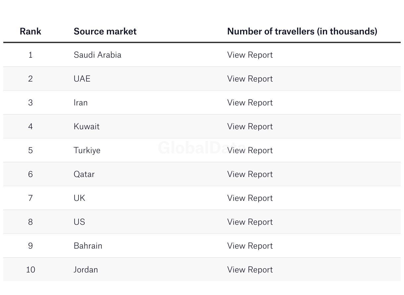Click View Report in the Iran row
404x295 pixels.
point(250,103)
